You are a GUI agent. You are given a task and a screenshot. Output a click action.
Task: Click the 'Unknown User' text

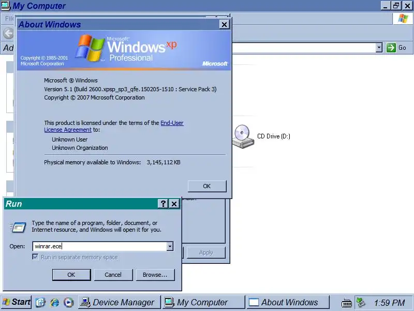69,139
